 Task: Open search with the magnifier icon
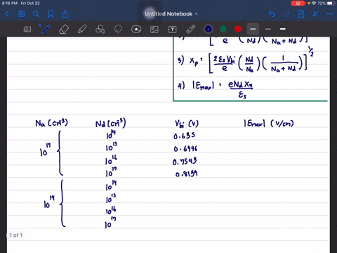point(36,14)
